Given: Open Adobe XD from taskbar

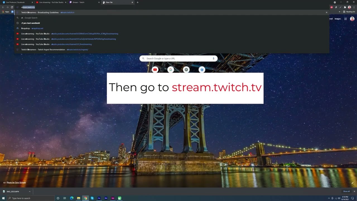Looking at the screenshot, I should tap(113, 198).
